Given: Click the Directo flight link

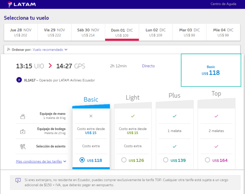Looking at the screenshot, I should [x=148, y=66].
